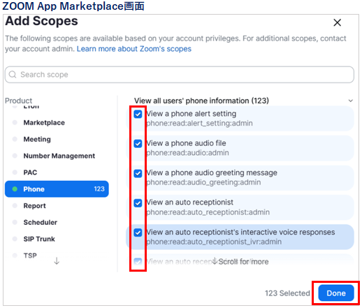Click the grey dot beside Marketplace
362x308 pixels.
click(x=15, y=122)
